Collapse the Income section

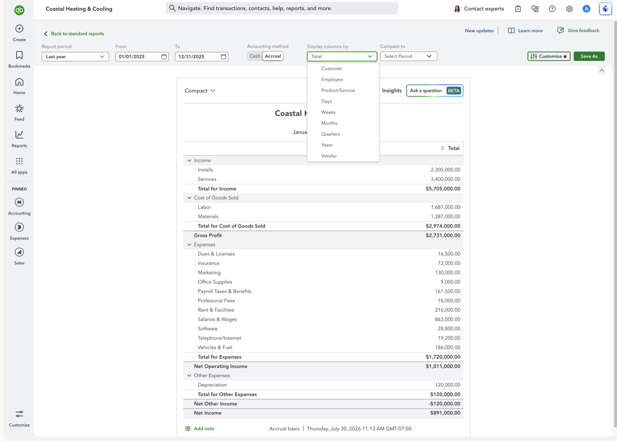click(x=189, y=161)
